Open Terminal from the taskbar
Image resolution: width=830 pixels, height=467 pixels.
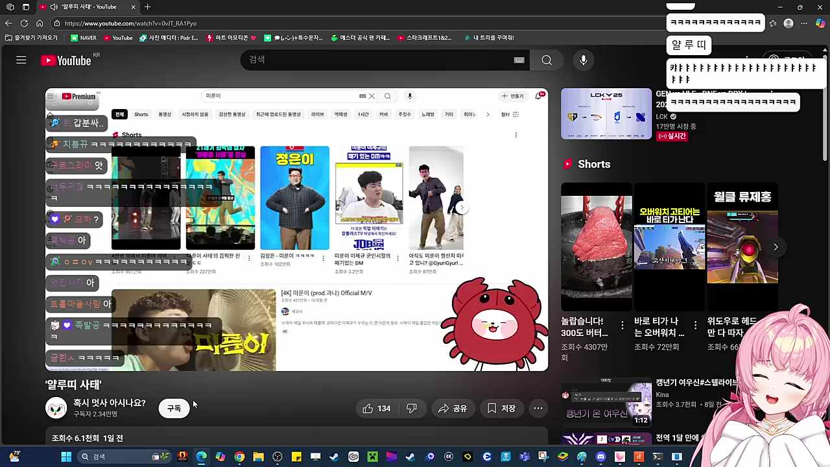tap(658, 457)
